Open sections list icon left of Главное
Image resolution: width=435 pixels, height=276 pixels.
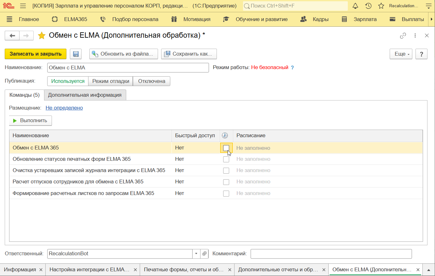pyautogui.click(x=9, y=19)
